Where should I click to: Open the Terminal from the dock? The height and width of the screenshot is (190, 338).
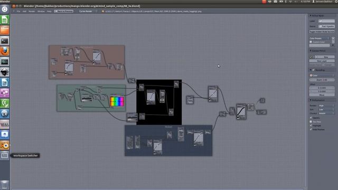point(5,41)
